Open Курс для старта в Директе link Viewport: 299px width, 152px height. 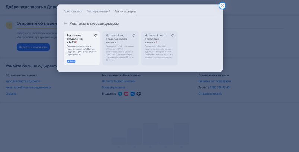(x=23, y=81)
